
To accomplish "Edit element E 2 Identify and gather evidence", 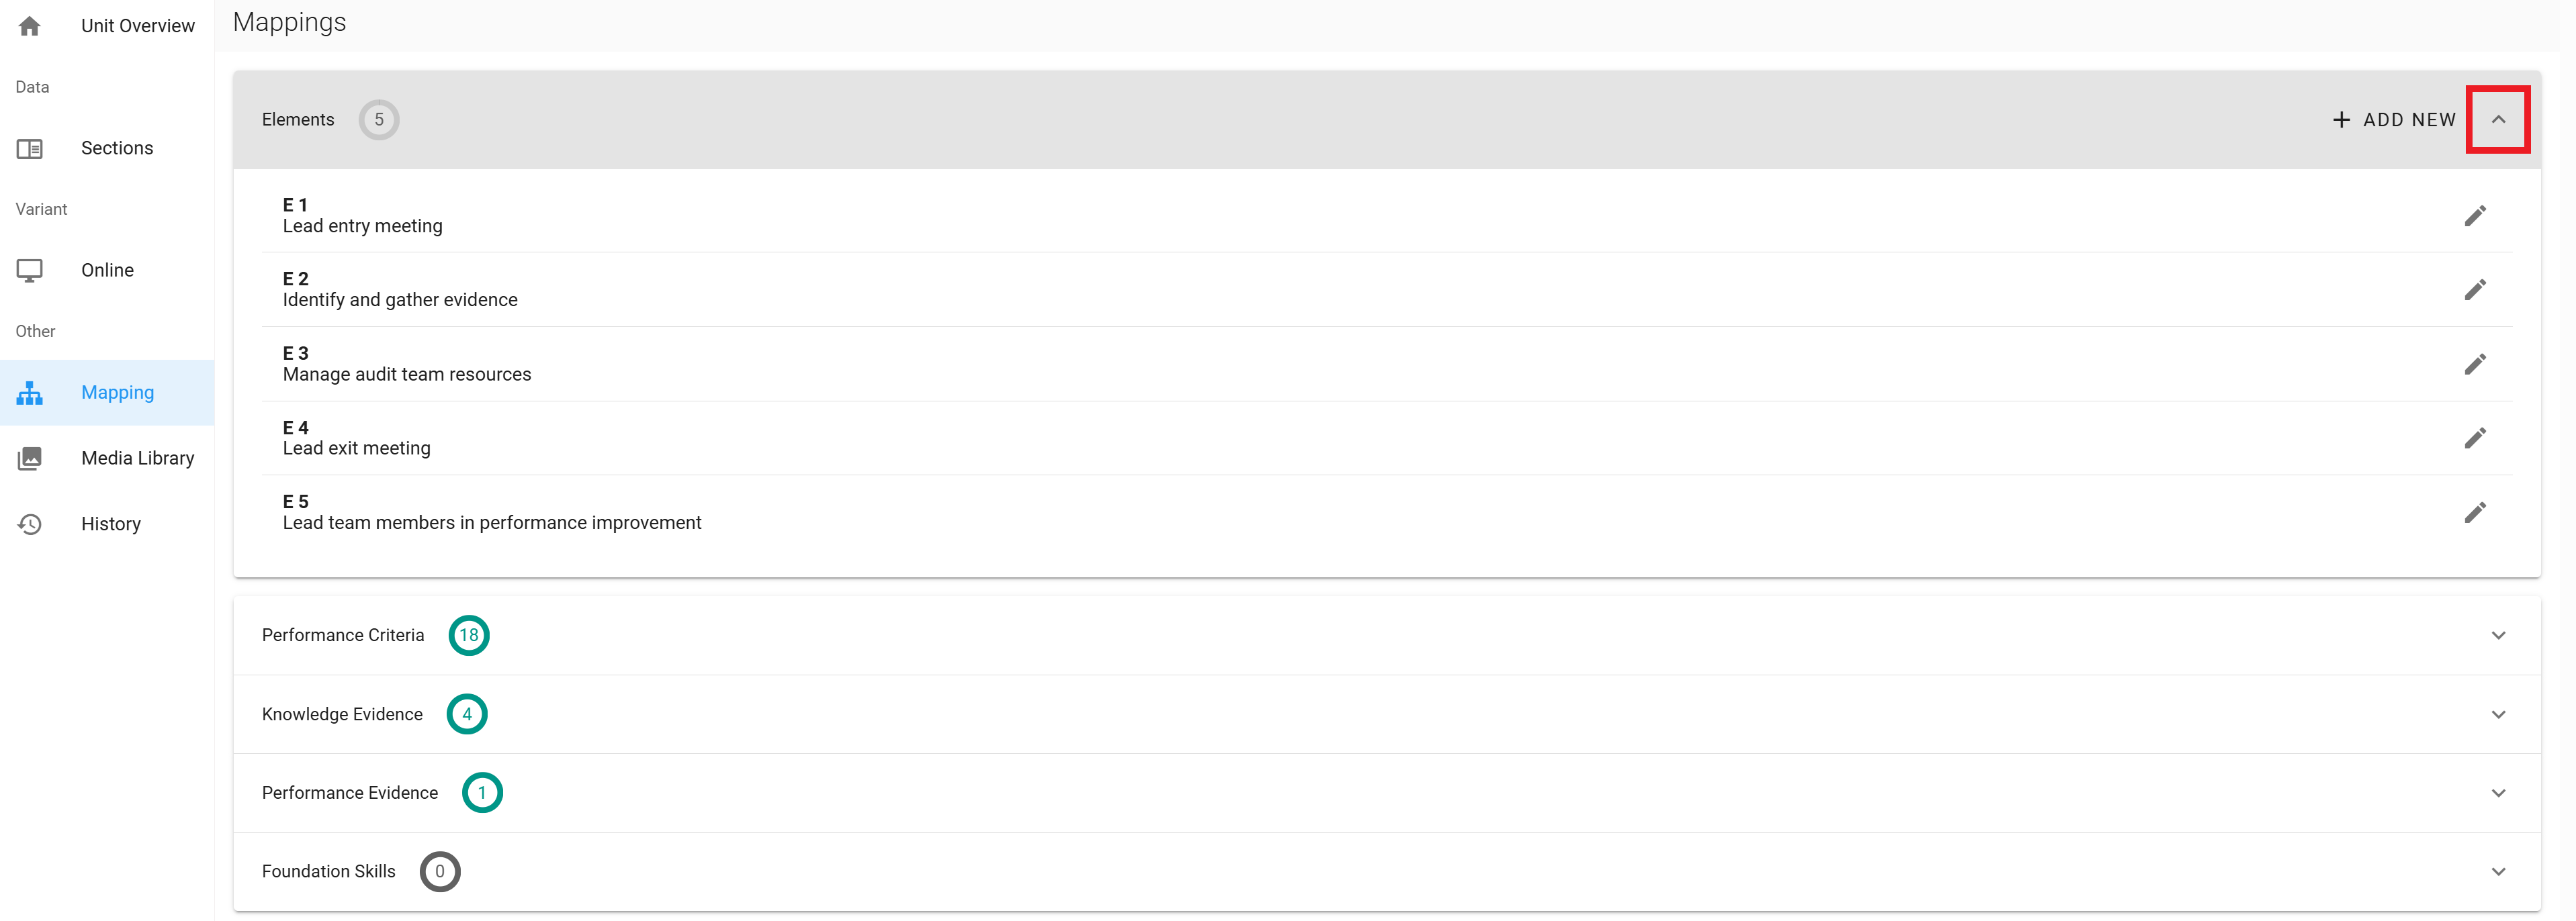I will 2474,290.
